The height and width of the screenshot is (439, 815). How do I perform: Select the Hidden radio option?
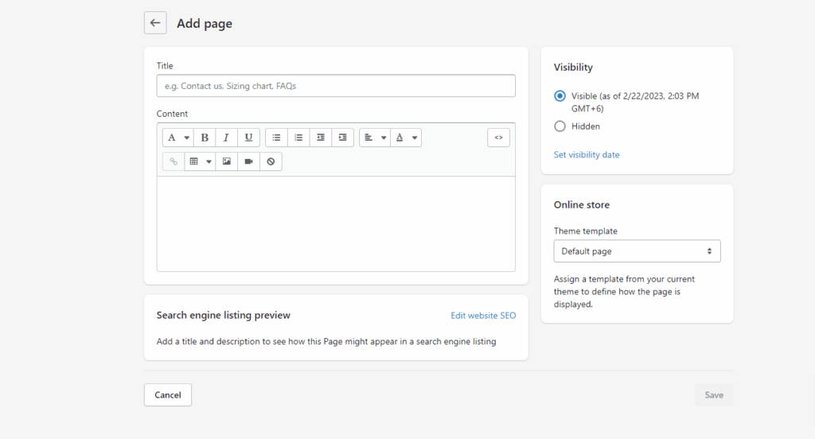coord(560,126)
